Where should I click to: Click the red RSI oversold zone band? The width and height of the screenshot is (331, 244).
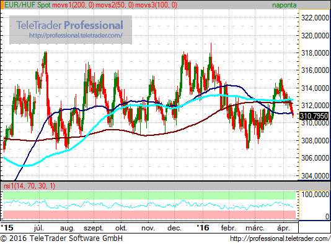pyautogui.click(x=149, y=215)
